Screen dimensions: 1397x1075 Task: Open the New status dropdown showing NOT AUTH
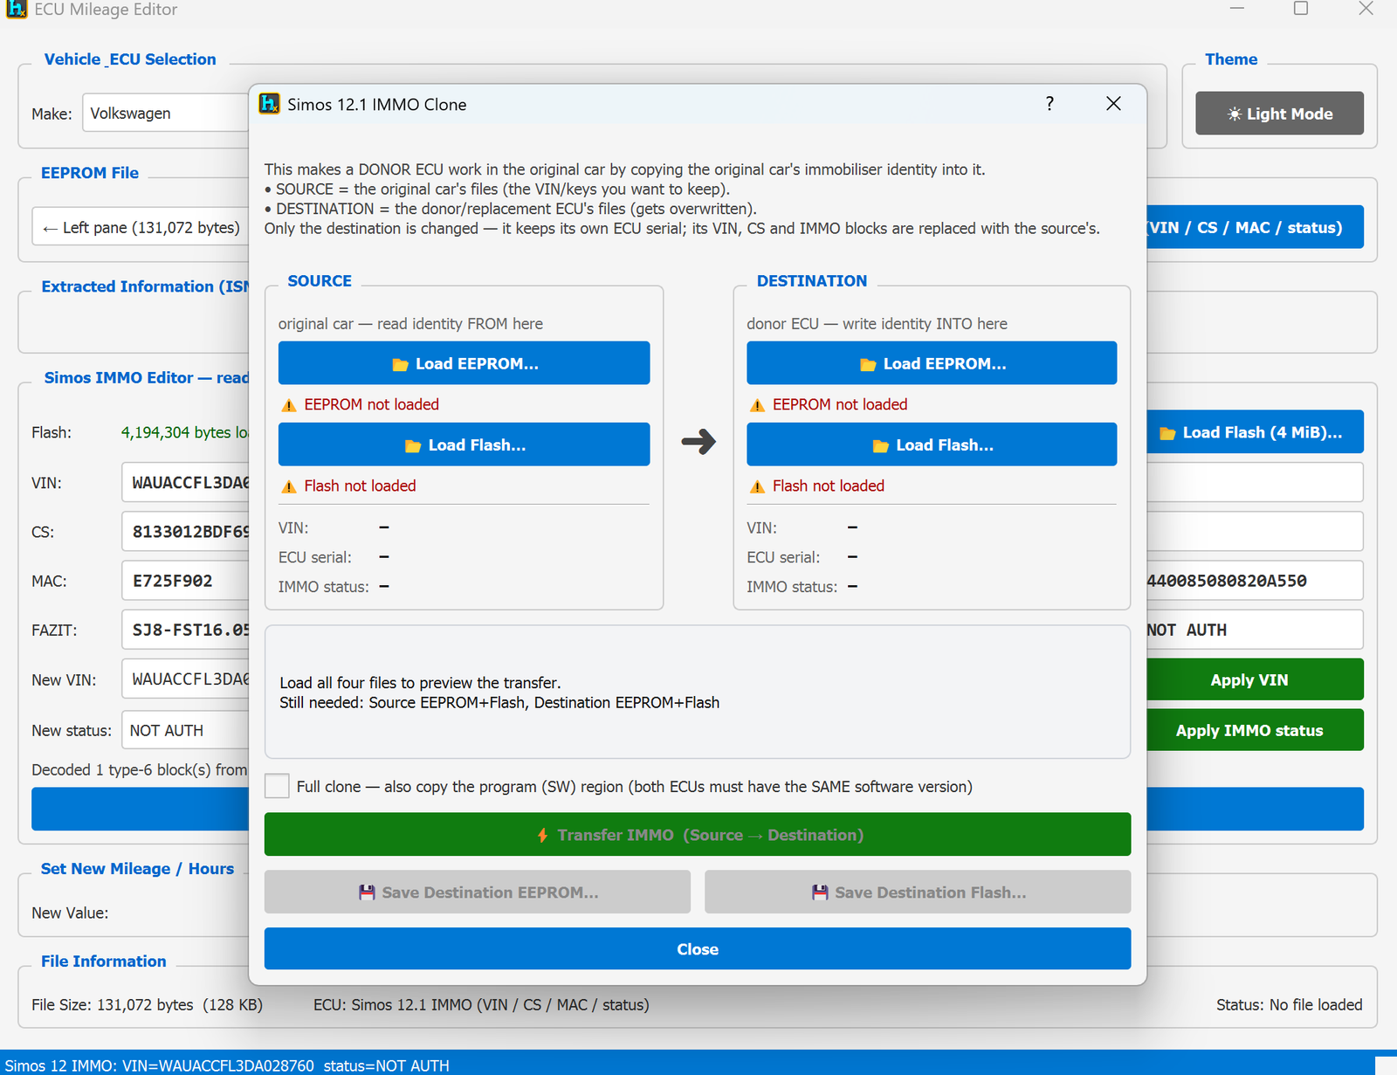click(185, 730)
